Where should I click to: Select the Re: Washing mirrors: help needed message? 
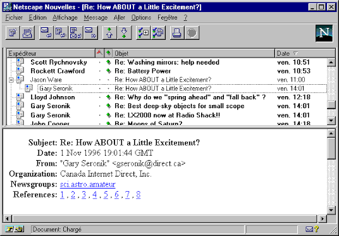(x=167, y=62)
